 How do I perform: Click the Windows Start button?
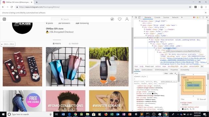[x=3, y=114]
